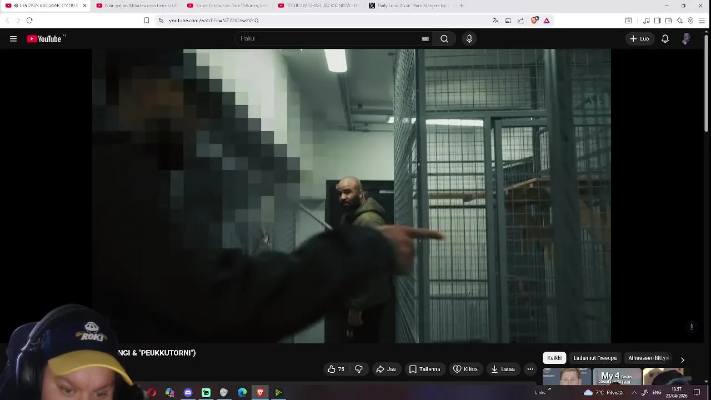Open Discord from the taskbar
This screenshot has height=400, width=711.
(x=188, y=393)
